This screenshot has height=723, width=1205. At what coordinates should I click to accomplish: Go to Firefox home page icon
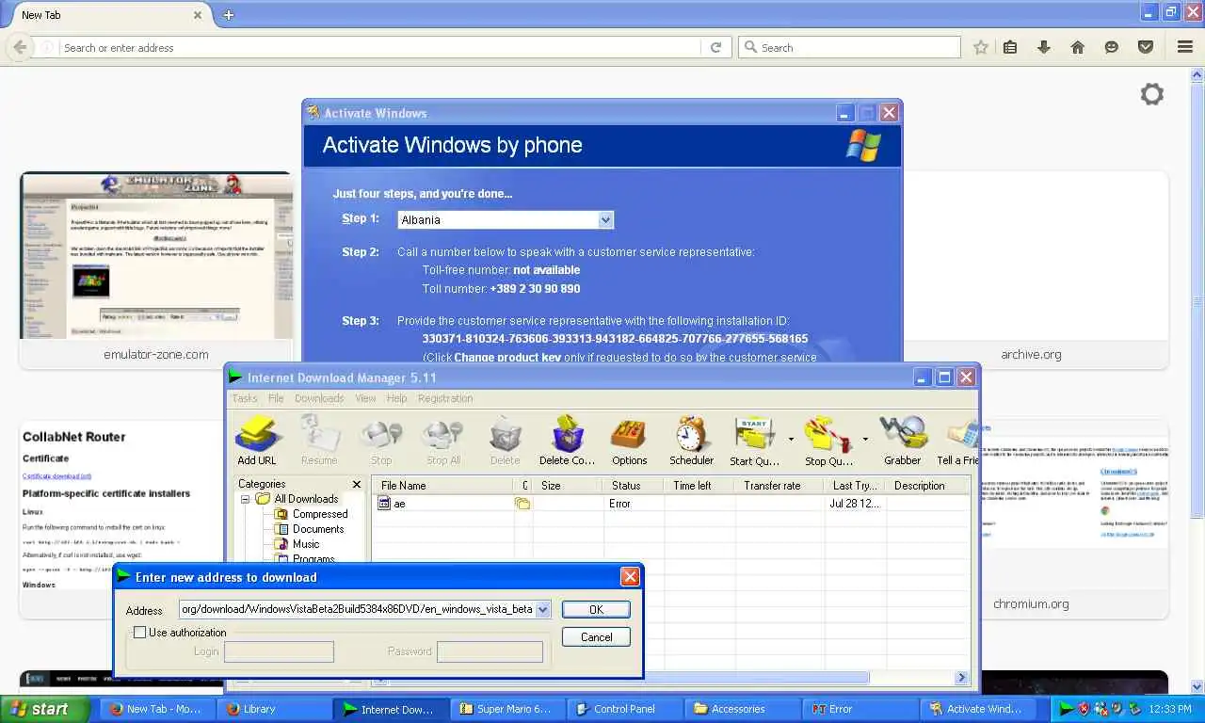point(1078,47)
